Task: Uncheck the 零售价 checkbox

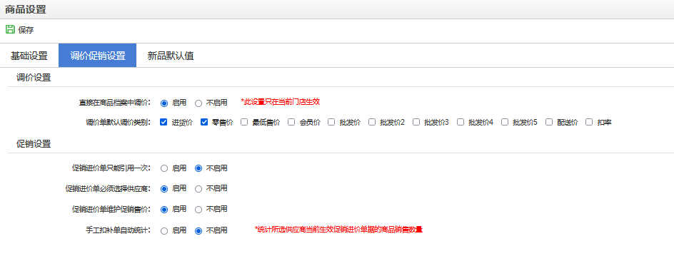Action: click(x=204, y=122)
